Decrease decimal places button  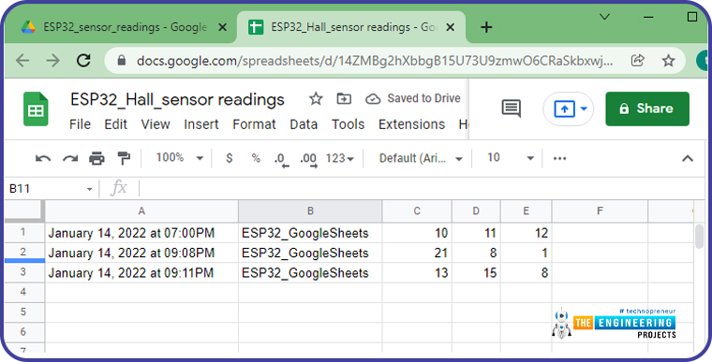(282, 160)
